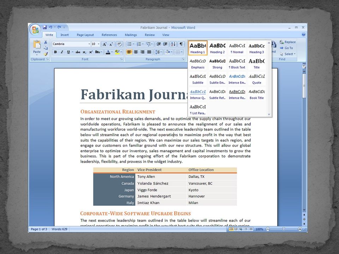
Task: Switch to Draft view in status bar
Action: tap(251, 229)
